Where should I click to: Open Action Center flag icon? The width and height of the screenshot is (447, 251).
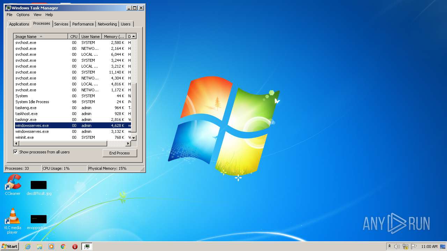[x=413, y=246]
